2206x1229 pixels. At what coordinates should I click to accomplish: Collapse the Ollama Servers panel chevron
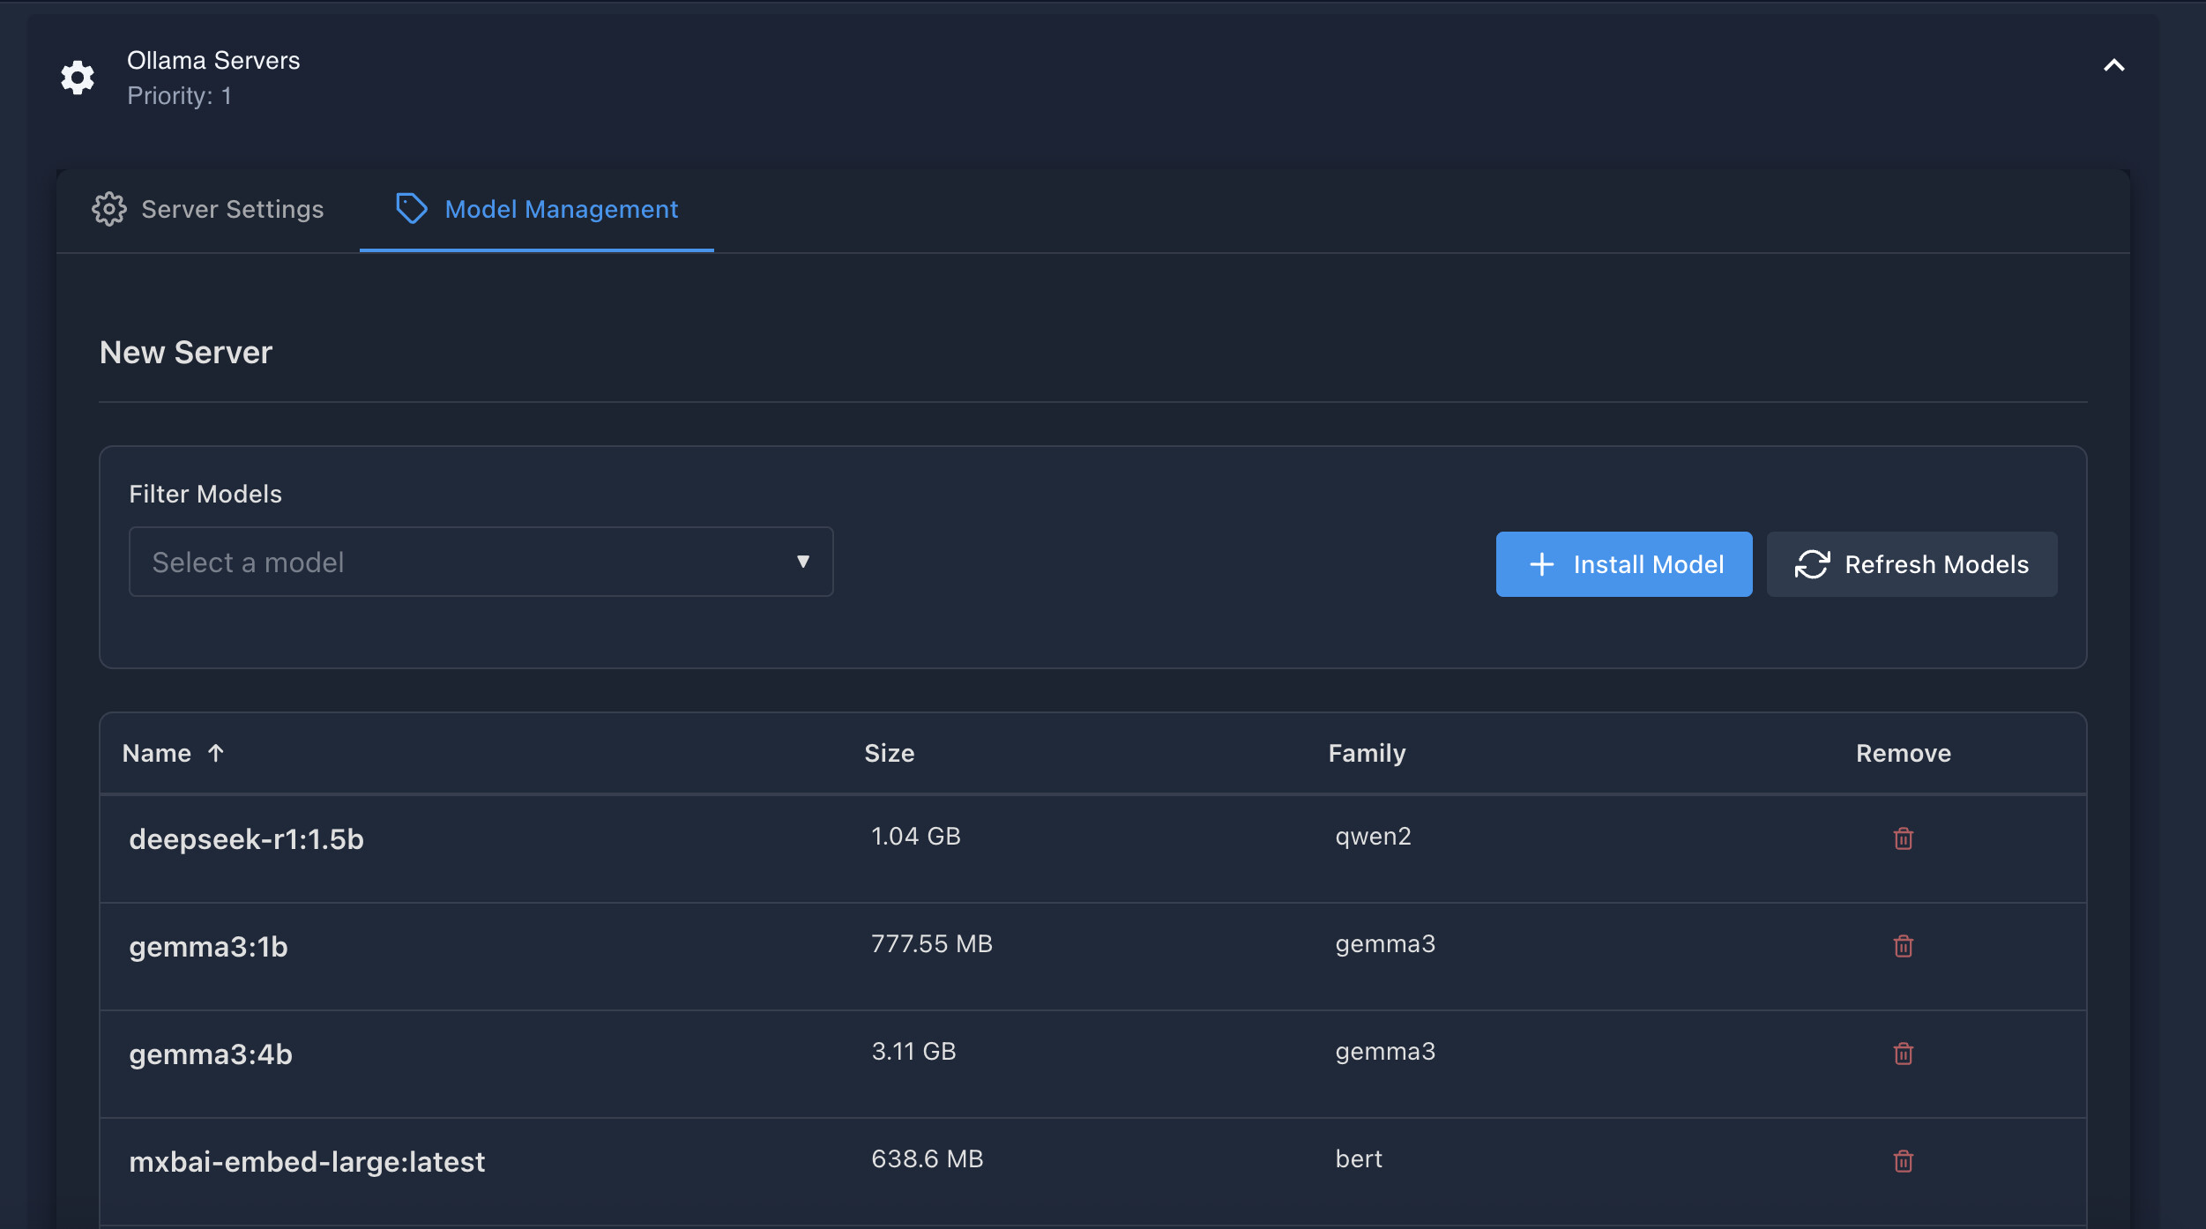click(x=2113, y=65)
